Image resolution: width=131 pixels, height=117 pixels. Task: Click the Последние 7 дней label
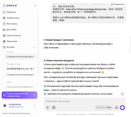[14, 64]
